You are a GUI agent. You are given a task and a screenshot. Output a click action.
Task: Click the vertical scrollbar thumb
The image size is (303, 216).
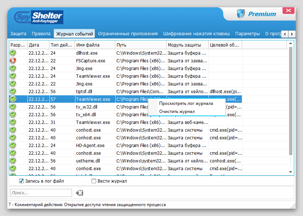291,101
